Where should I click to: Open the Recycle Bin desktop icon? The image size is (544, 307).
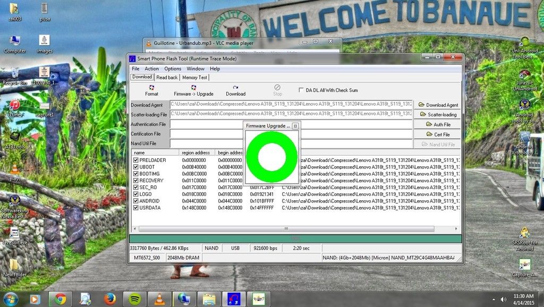pyautogui.click(x=14, y=75)
